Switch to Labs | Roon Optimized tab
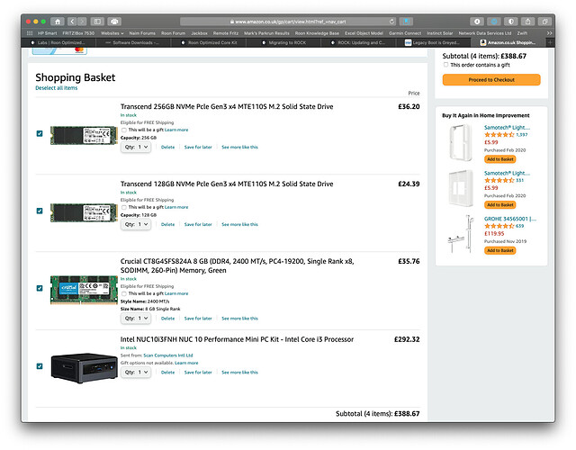576x450 pixels. pos(58,42)
